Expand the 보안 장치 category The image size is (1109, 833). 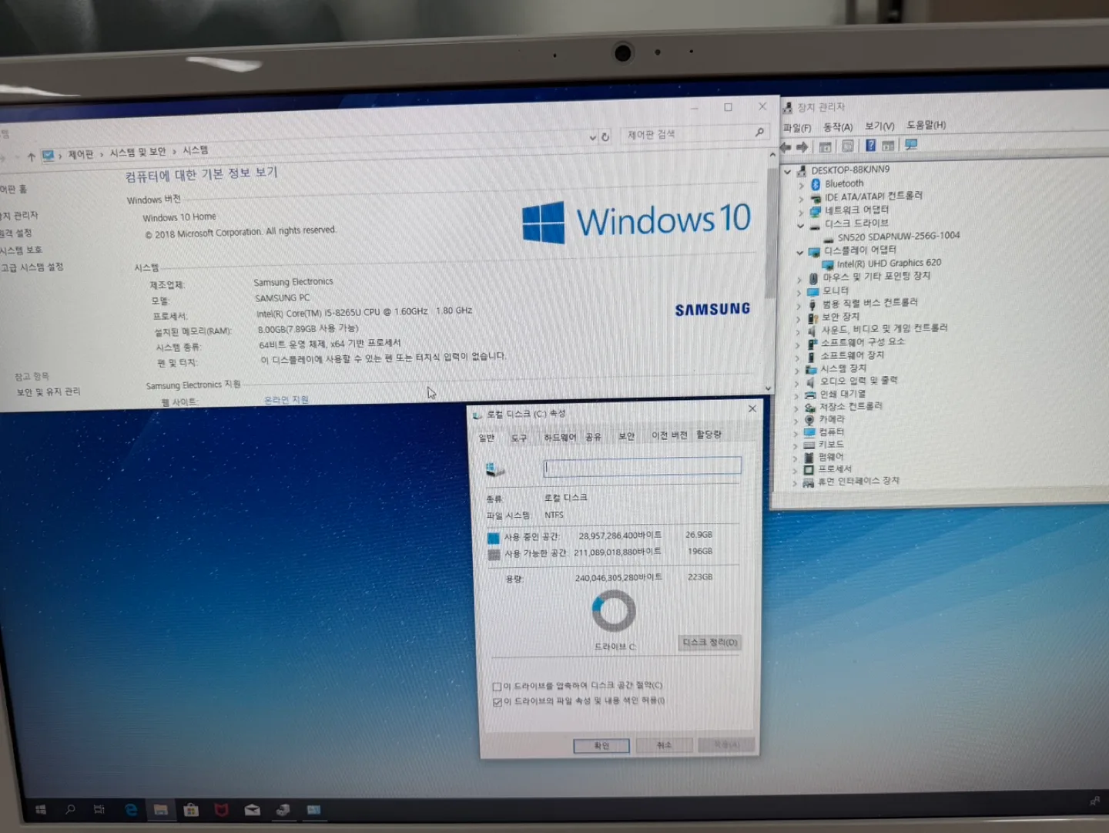799,318
